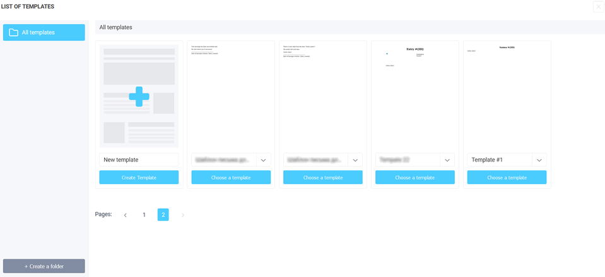Image resolution: width=605 pixels, height=277 pixels.
Task: Go to the previous page arrow
Action: coord(125,215)
